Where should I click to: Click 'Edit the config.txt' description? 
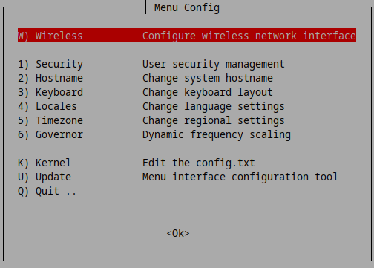[199, 163]
